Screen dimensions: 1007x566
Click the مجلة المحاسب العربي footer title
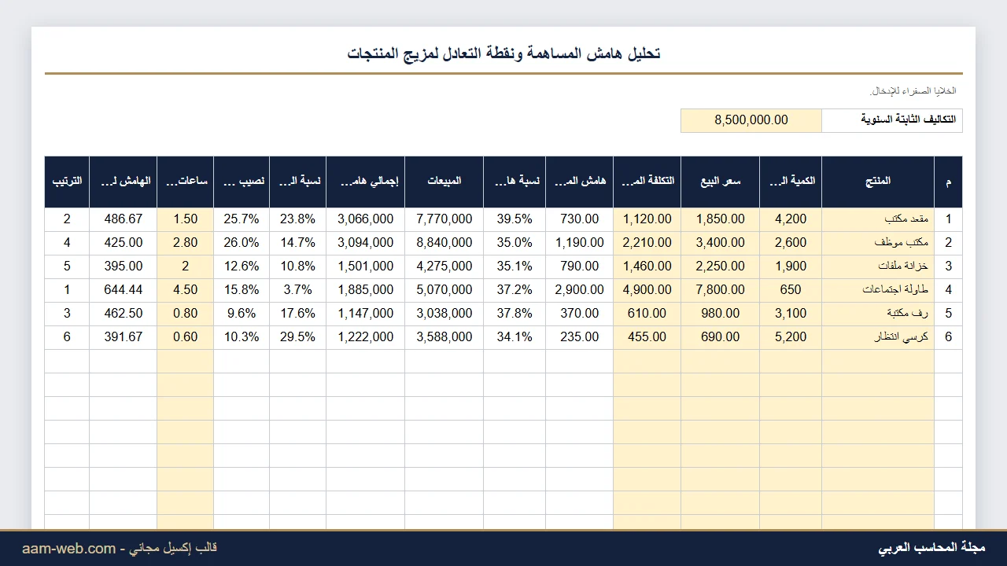(x=931, y=548)
